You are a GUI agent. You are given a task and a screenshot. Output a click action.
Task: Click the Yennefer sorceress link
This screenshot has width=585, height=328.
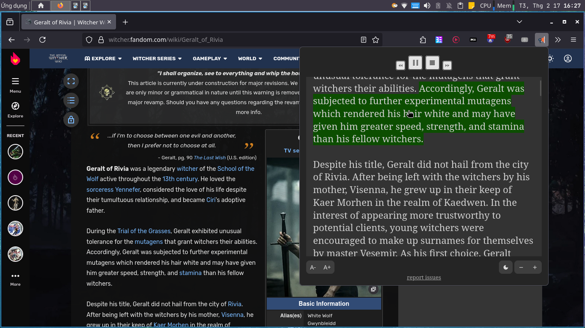coord(127,190)
